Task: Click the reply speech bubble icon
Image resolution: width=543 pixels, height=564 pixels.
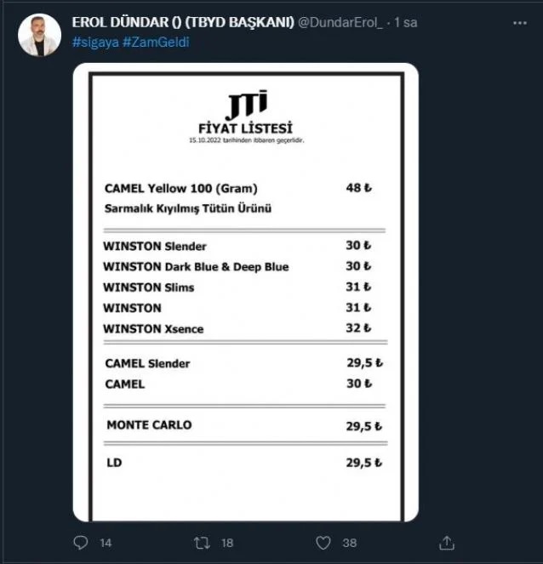Action: tap(80, 543)
